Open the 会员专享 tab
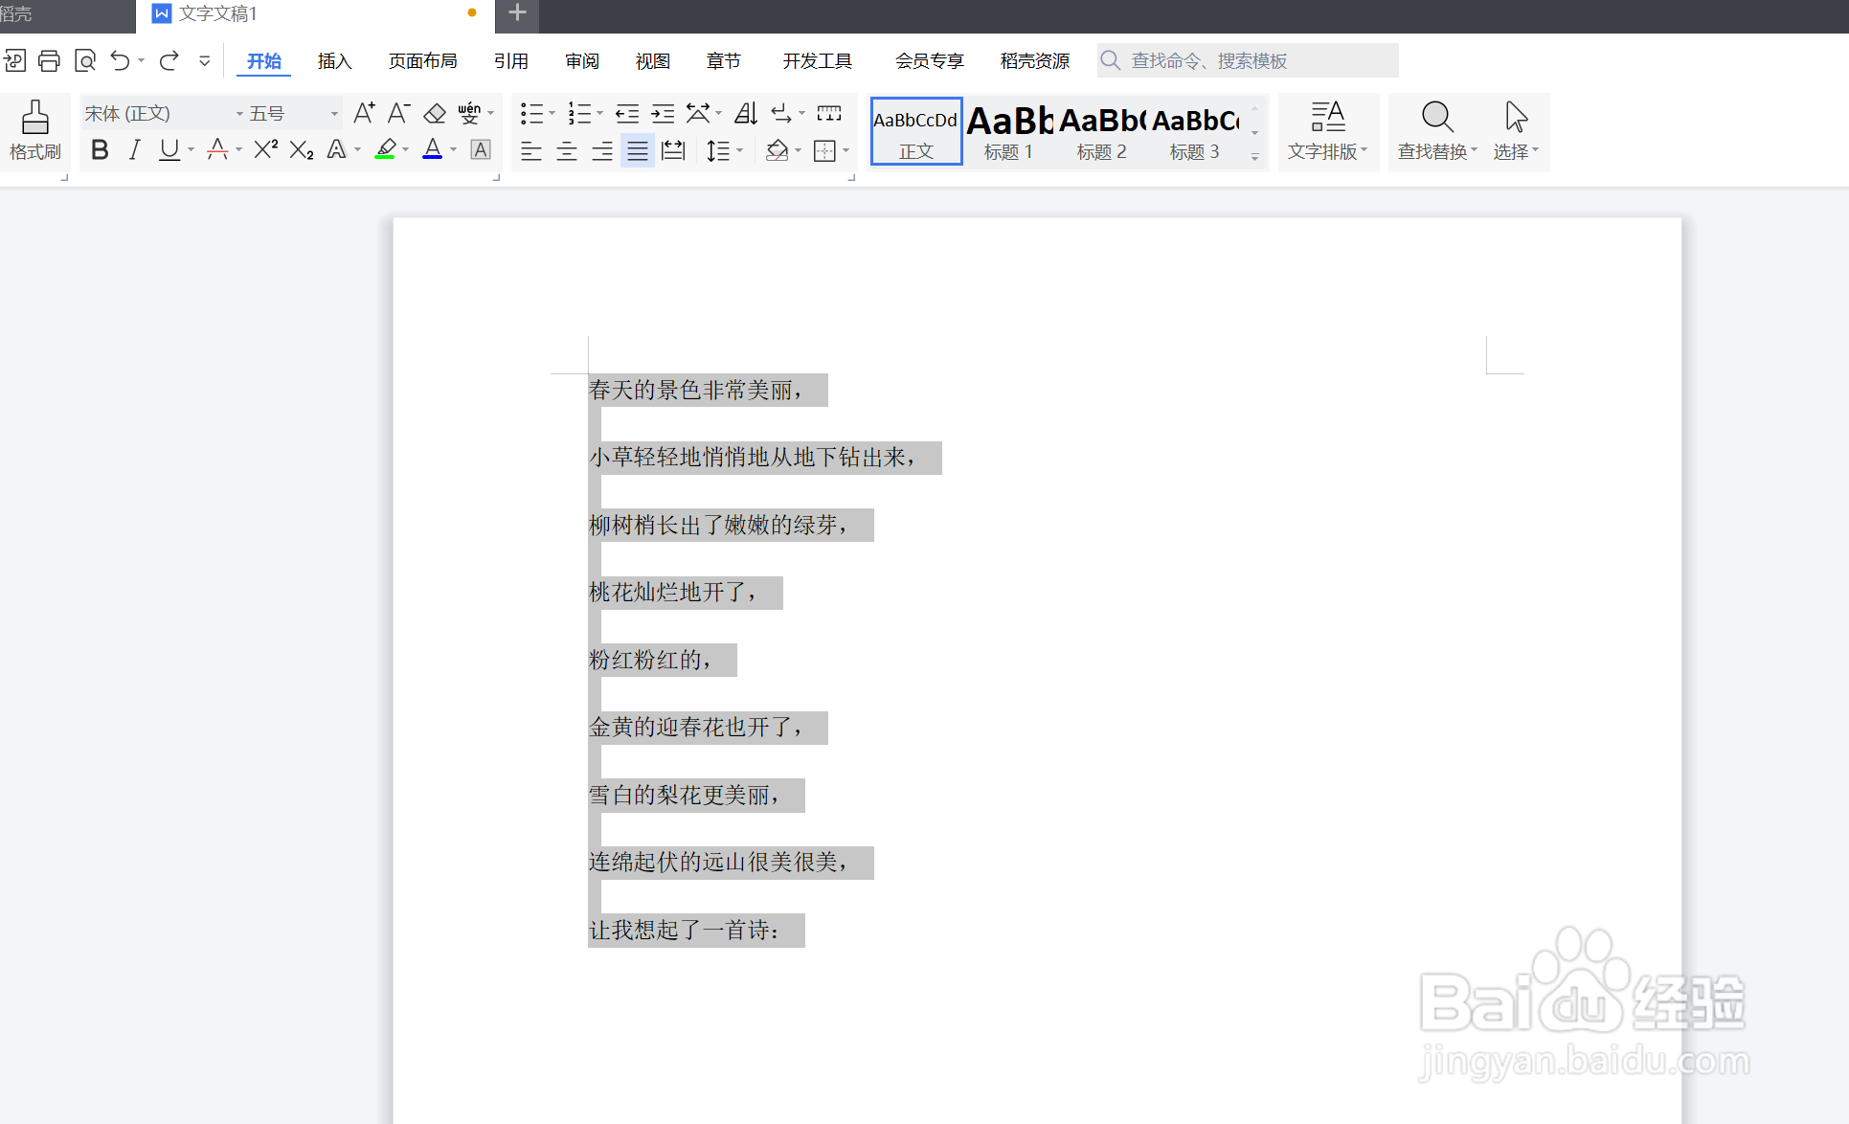Screen dimensions: 1849x1124 pos(929,61)
